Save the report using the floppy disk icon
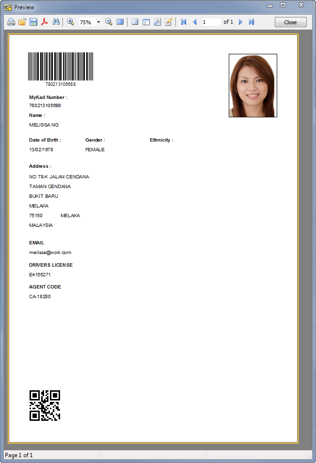This screenshot has width=316, height=463. tap(33, 22)
